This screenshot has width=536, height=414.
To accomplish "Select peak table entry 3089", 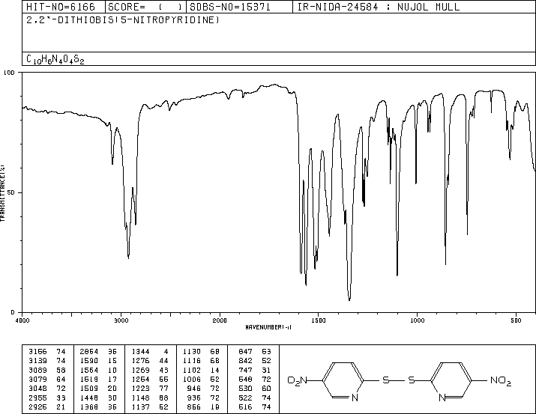I will pyautogui.click(x=37, y=370).
